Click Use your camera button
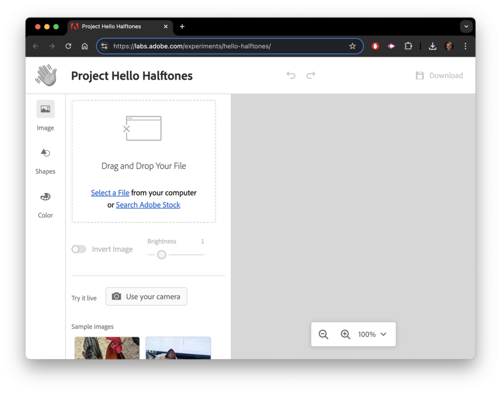 point(146,296)
